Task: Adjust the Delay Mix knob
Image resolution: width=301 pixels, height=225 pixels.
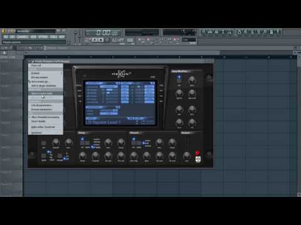Action: [x=108, y=142]
